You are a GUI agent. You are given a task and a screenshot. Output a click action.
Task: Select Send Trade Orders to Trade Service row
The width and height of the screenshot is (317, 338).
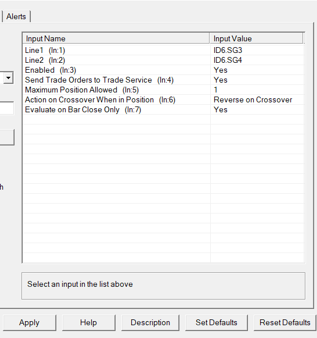(164, 80)
